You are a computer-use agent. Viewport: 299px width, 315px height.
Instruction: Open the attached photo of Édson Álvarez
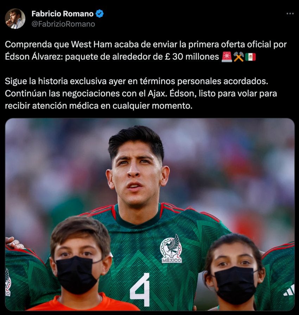150,214
